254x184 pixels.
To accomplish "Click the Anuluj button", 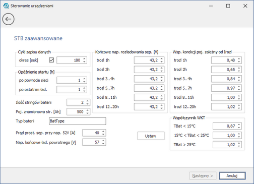I will tap(232, 176).
